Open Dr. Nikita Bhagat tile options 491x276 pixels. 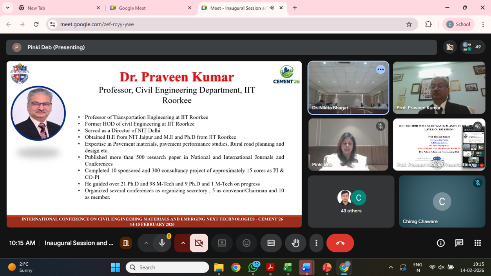coord(380,69)
